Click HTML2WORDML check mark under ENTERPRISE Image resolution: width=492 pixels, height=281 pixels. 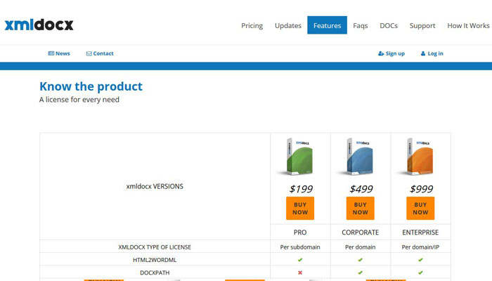pos(420,260)
